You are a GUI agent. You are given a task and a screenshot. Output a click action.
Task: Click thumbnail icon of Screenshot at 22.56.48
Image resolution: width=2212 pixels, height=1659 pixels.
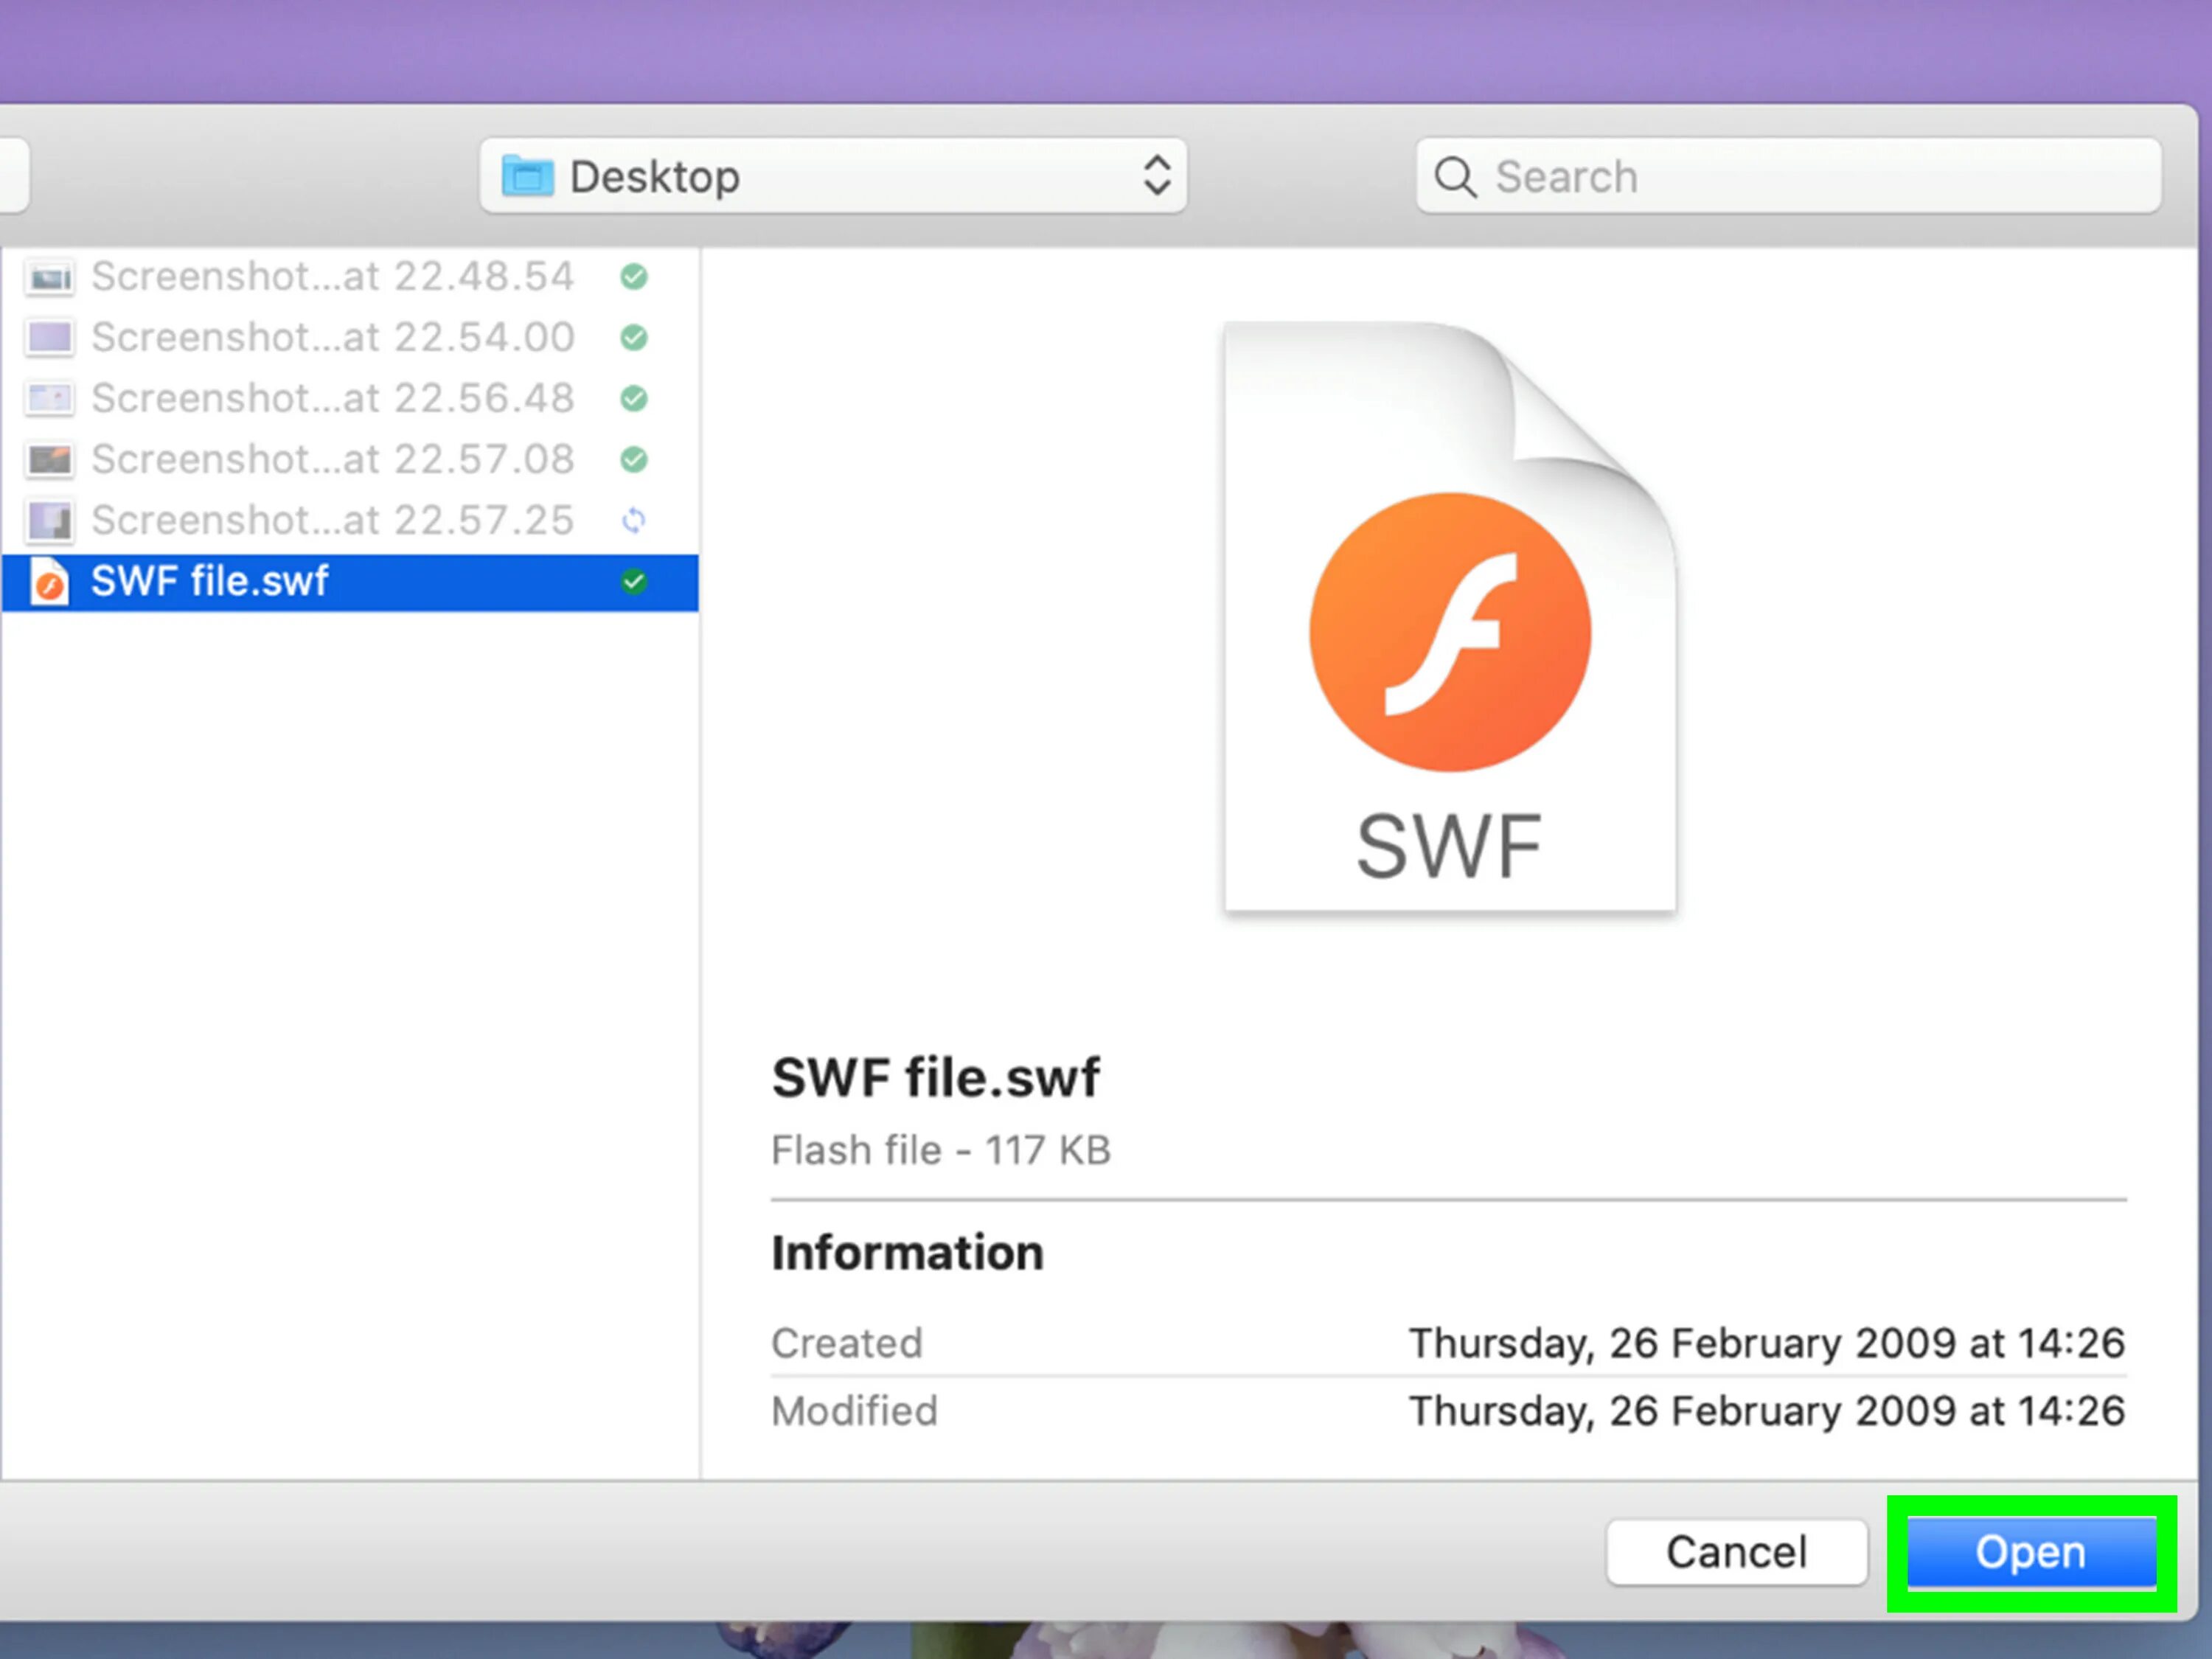click(49, 399)
